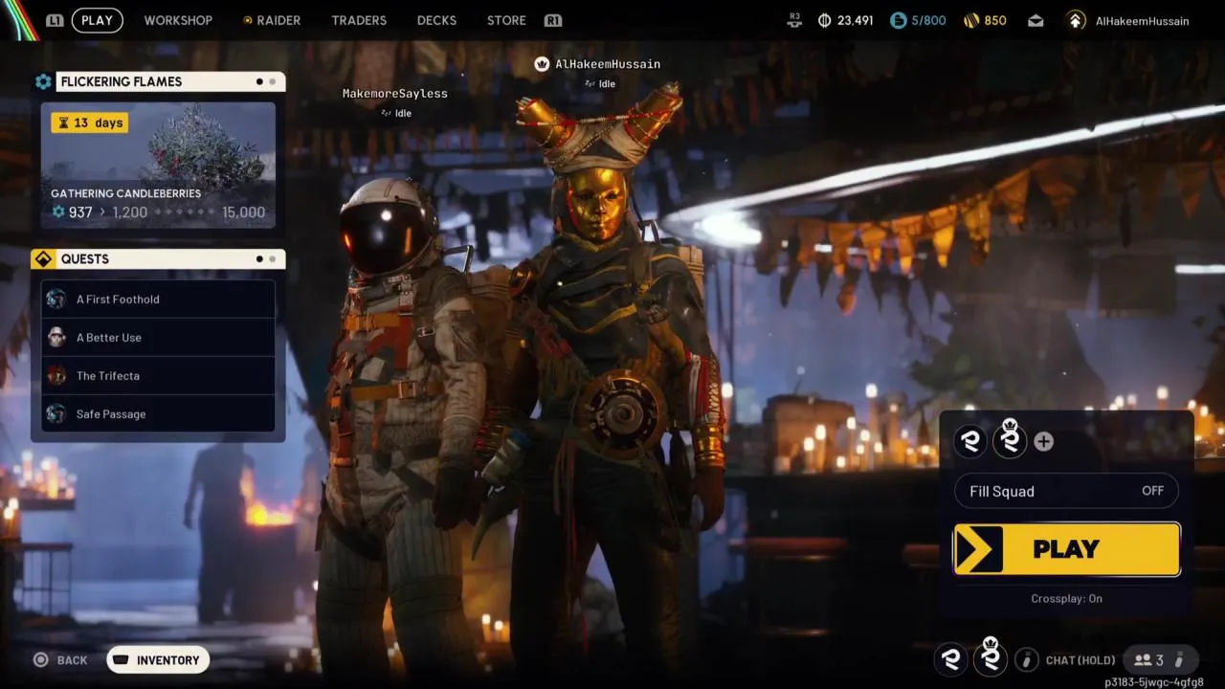Go BACK using the bottom-left label
The width and height of the screenshot is (1225, 689).
(x=72, y=660)
